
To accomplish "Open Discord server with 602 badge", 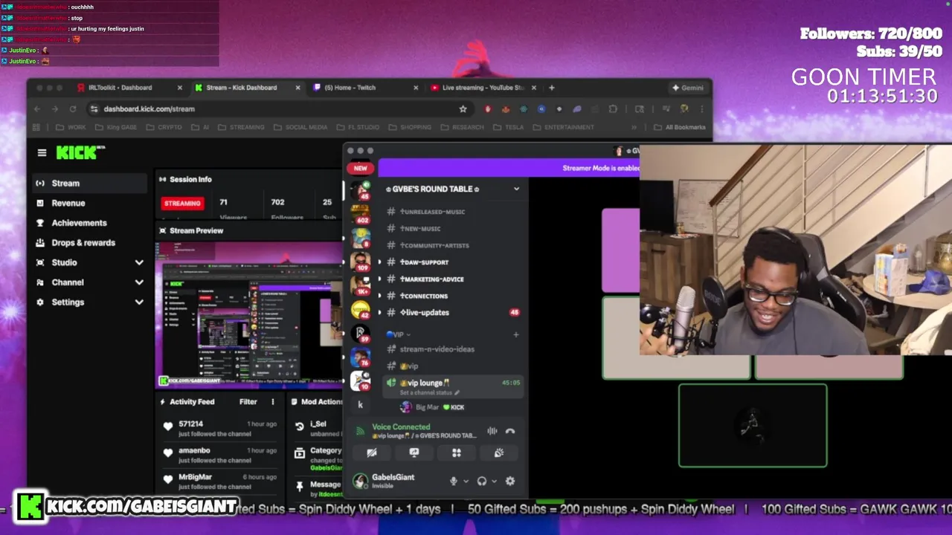I will 361,214.
